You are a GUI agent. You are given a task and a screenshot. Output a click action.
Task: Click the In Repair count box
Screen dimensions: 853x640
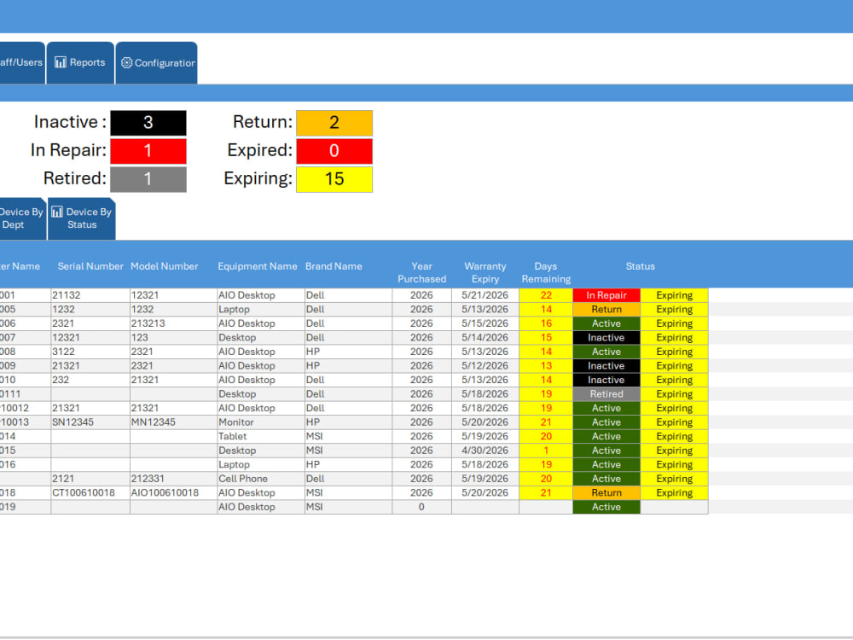pos(148,151)
